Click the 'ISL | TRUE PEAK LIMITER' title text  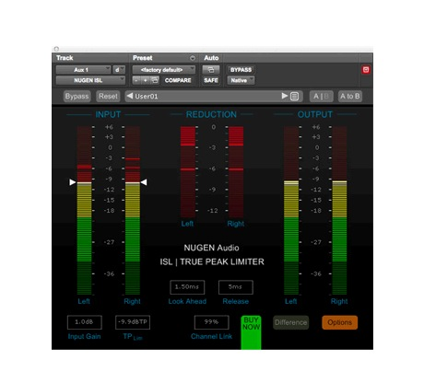click(x=212, y=262)
